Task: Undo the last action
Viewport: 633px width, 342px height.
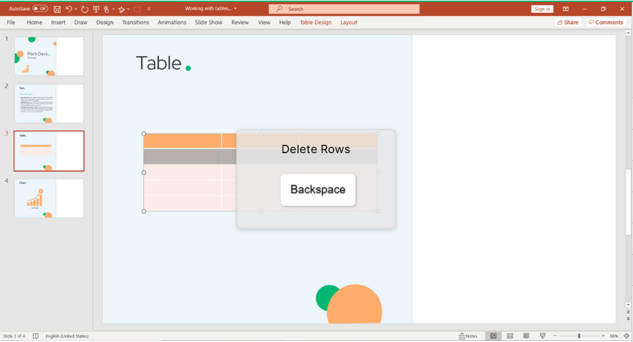Action: tap(68, 9)
